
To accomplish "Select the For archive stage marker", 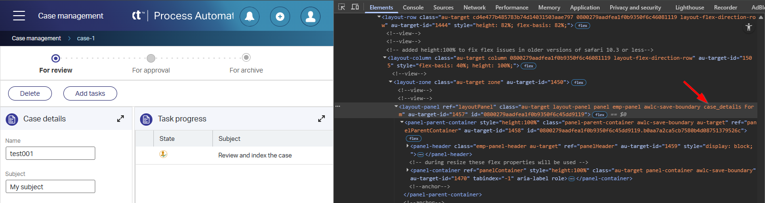I will click(x=246, y=58).
